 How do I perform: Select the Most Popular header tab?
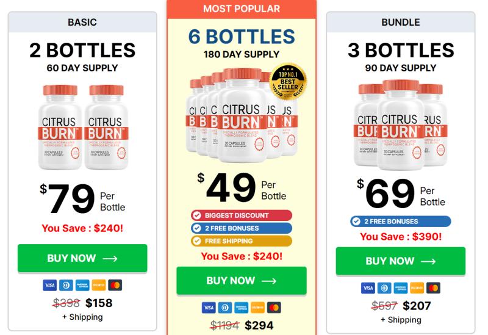pos(242,9)
